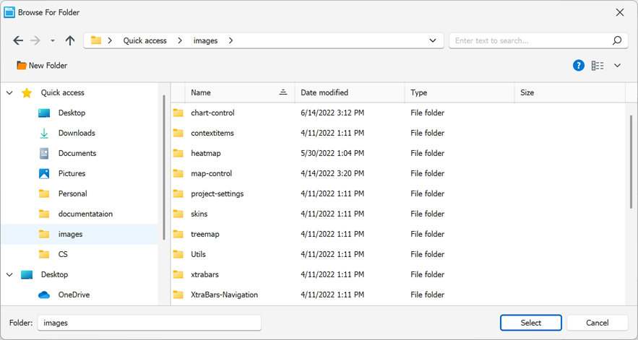Click the New Folder button
This screenshot has width=638, height=340.
[x=42, y=66]
